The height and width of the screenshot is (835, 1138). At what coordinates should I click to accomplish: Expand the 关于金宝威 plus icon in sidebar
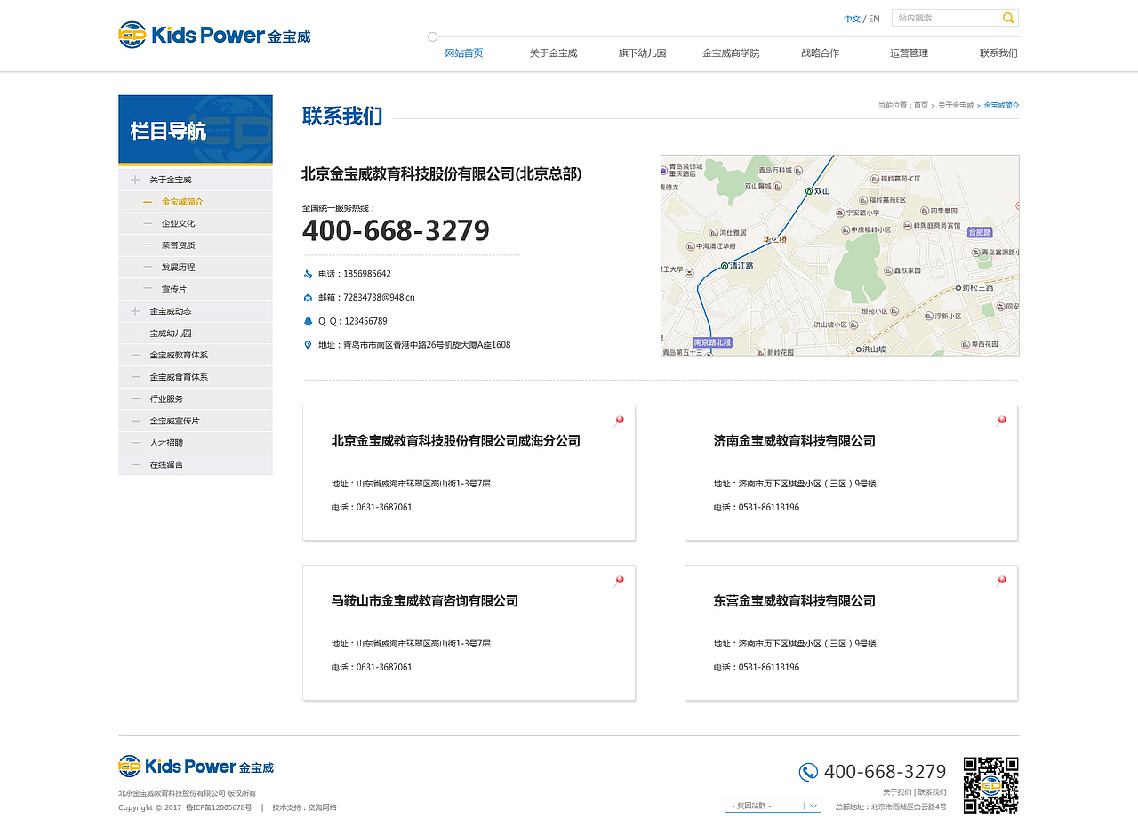[135, 180]
